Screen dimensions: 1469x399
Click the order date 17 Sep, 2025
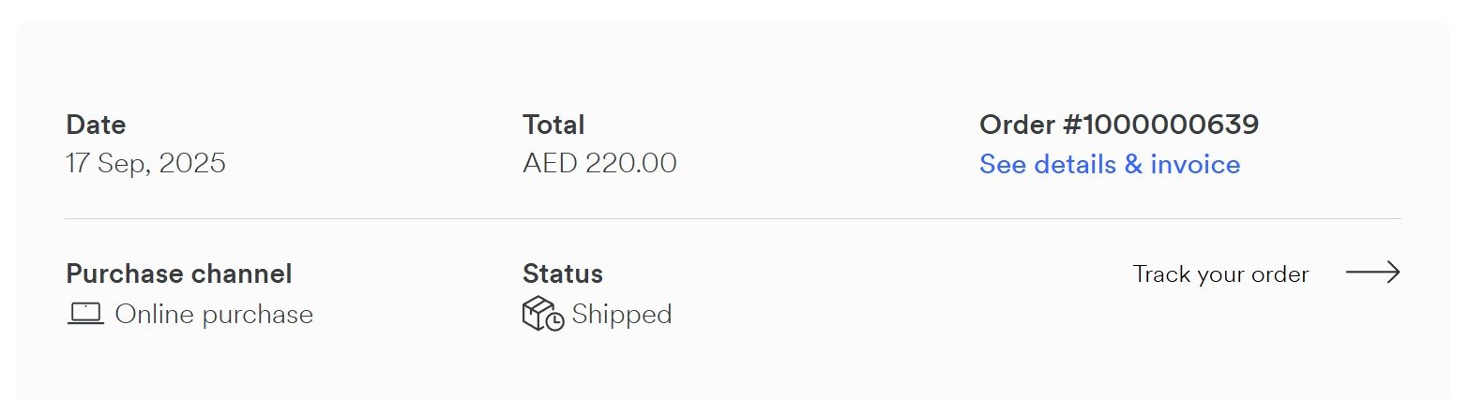[145, 164]
